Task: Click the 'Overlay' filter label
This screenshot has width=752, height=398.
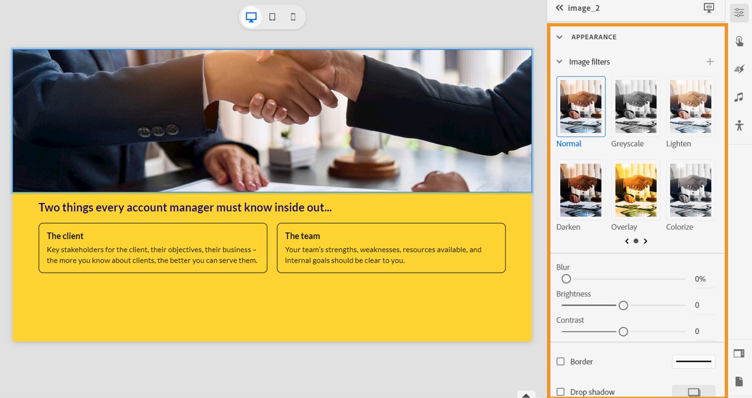Action: point(624,227)
